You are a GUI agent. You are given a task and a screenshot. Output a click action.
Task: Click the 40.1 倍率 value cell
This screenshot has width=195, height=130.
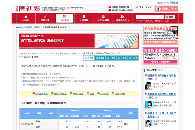click(85, 127)
